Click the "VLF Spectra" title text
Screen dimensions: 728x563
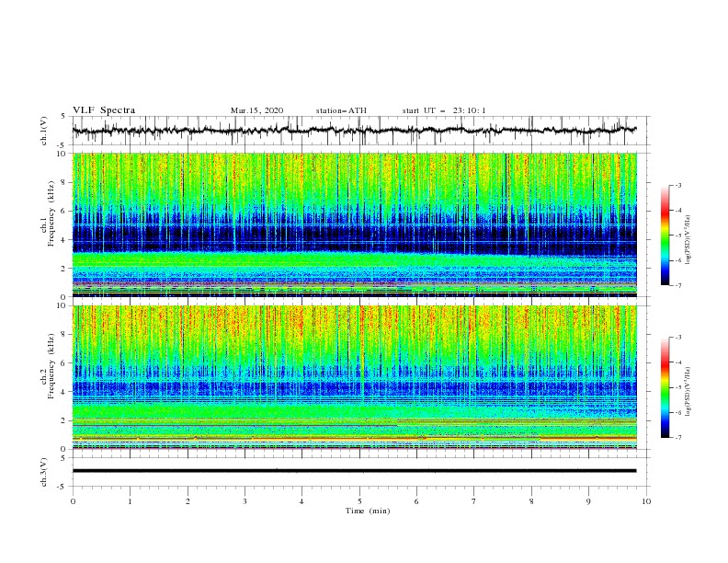104,110
